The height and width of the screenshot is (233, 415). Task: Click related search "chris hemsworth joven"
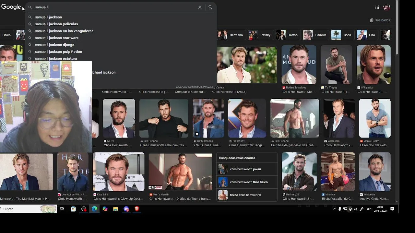[247, 169]
